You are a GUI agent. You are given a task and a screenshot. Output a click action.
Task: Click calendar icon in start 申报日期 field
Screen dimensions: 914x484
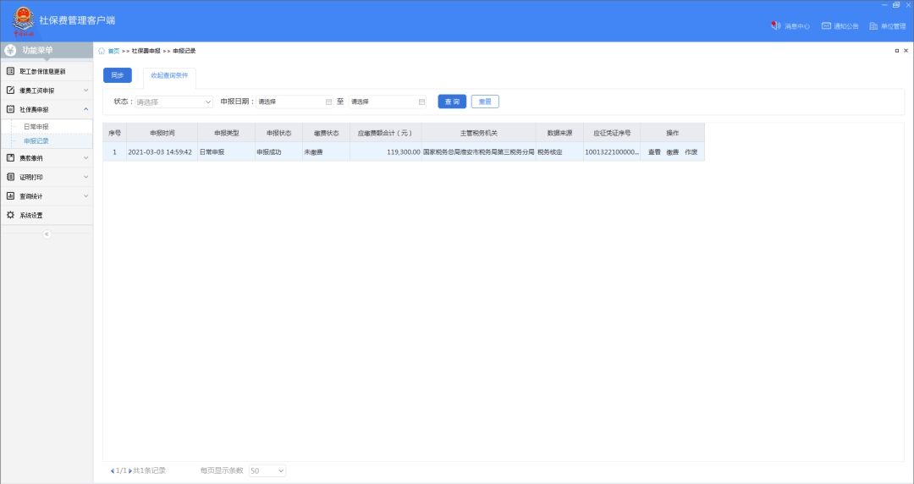click(x=328, y=102)
